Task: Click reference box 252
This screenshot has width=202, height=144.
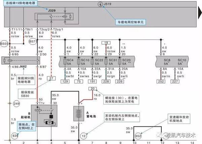Action: (x=161, y=81)
